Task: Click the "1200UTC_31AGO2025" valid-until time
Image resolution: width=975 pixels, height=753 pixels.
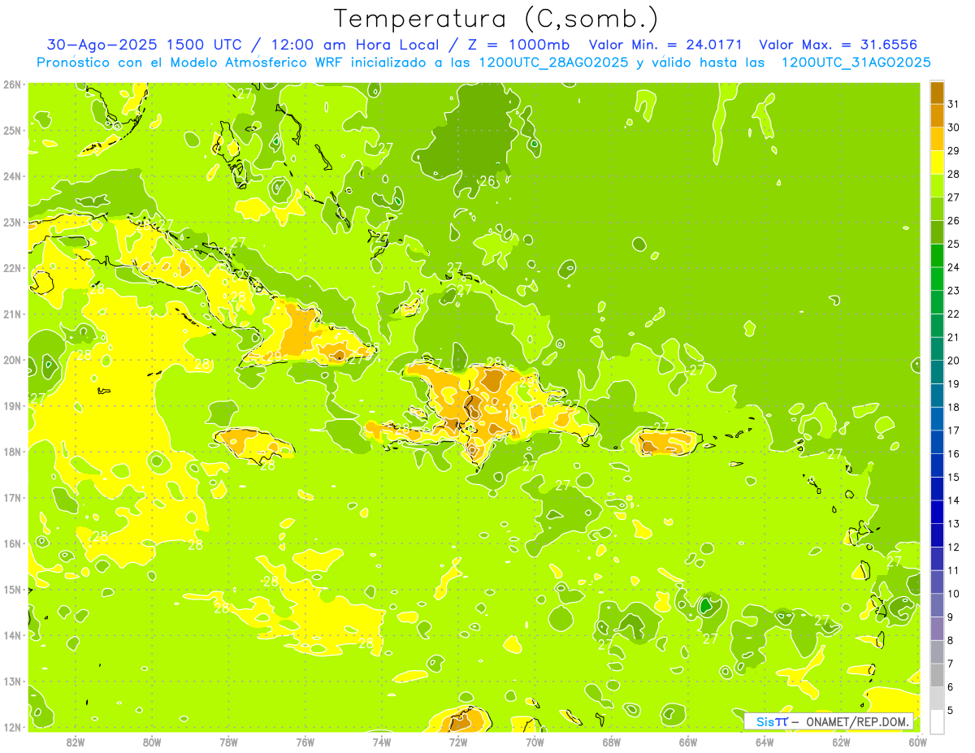Action: point(856,63)
